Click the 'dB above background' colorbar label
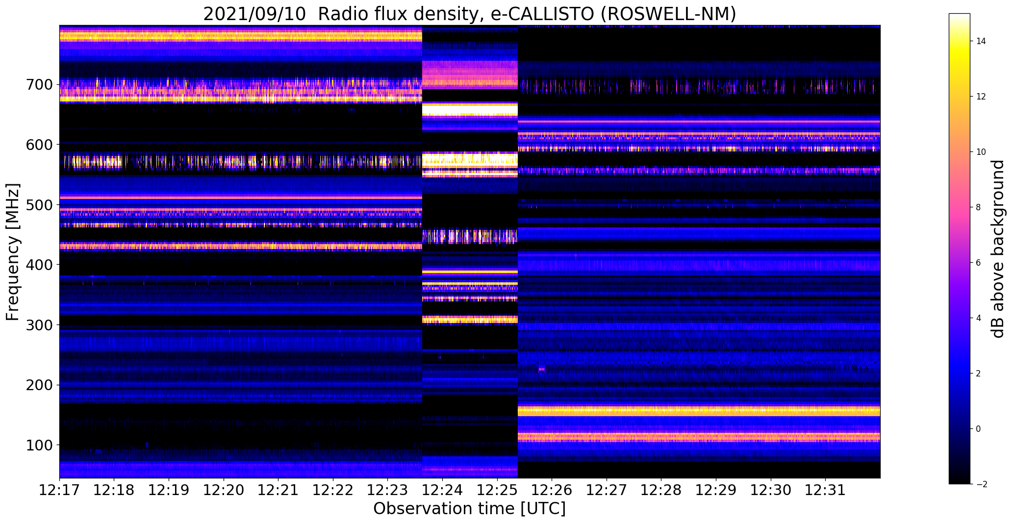This screenshot has height=523, width=1013. [998, 249]
